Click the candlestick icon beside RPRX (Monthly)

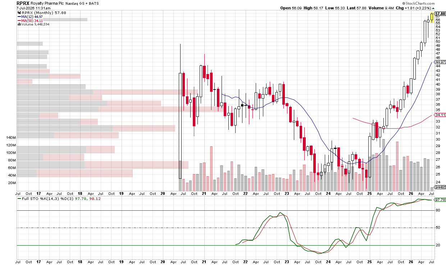[19, 13]
